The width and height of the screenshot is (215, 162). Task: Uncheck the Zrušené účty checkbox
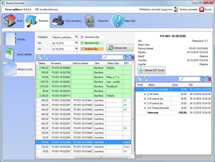(82, 49)
